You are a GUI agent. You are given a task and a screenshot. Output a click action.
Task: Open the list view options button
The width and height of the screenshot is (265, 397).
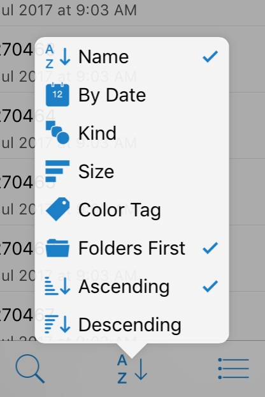tap(234, 369)
